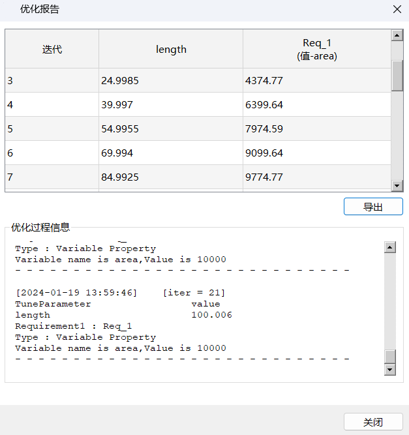409x435 pixels.
Task: Select the results table scrollbar thumb
Action: tap(397, 75)
